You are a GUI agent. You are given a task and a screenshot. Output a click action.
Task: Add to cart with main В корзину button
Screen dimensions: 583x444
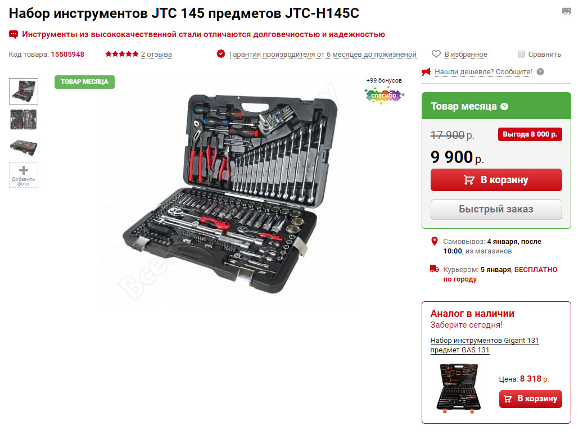click(x=496, y=180)
